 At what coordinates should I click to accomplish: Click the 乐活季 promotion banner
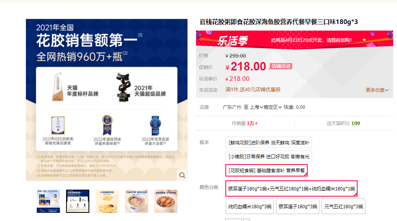pos(295,40)
